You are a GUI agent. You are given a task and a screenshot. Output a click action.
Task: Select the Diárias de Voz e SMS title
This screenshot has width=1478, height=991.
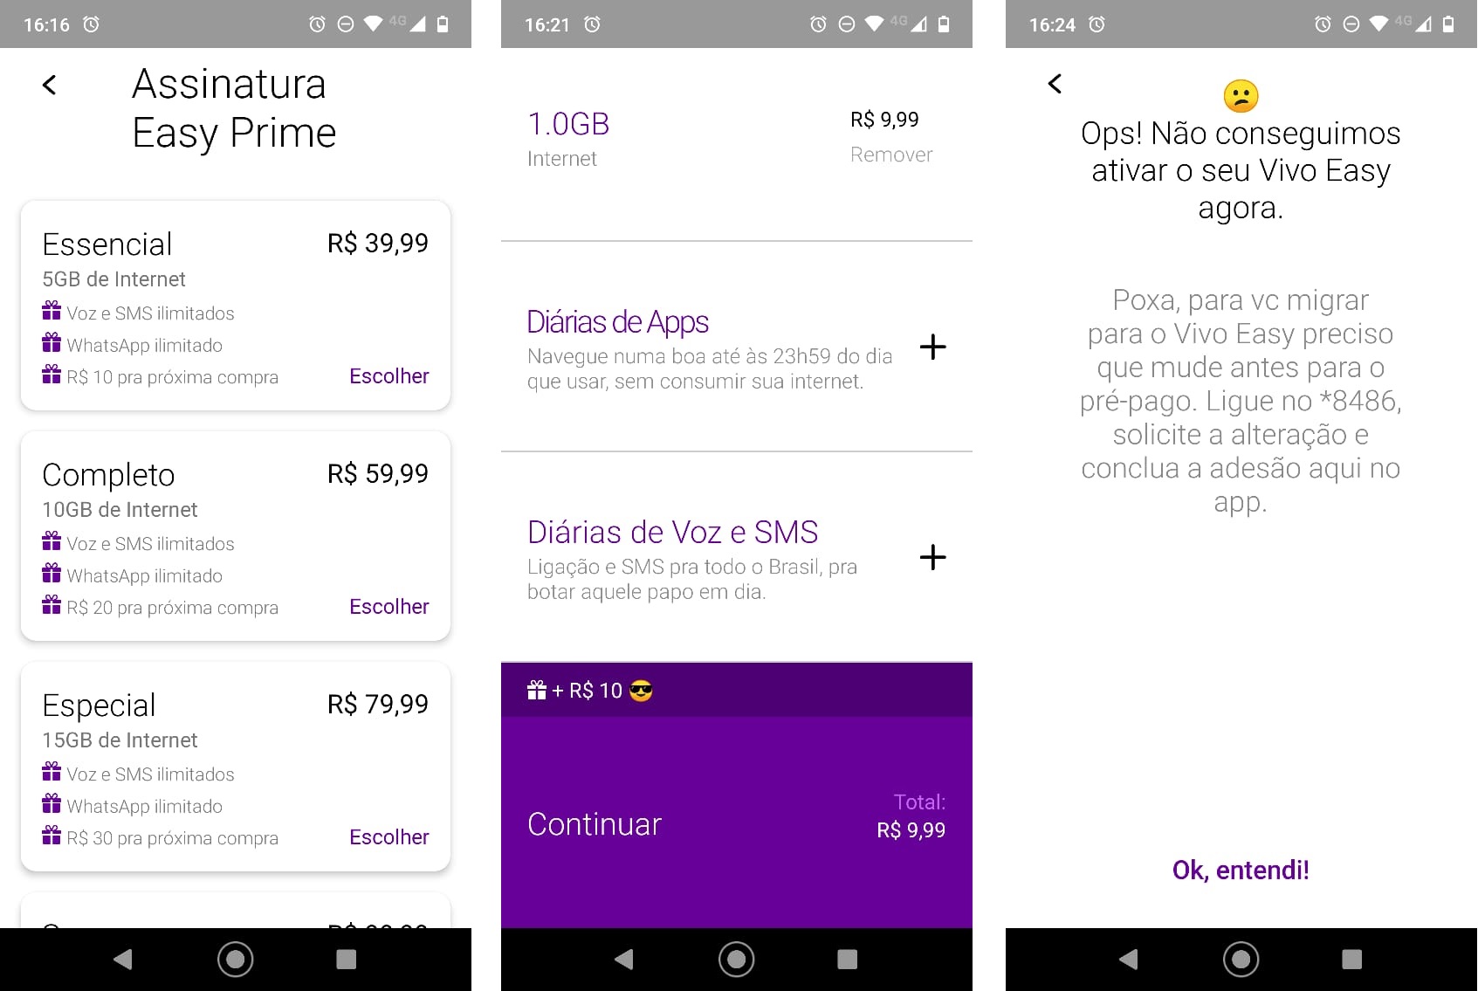(x=672, y=532)
